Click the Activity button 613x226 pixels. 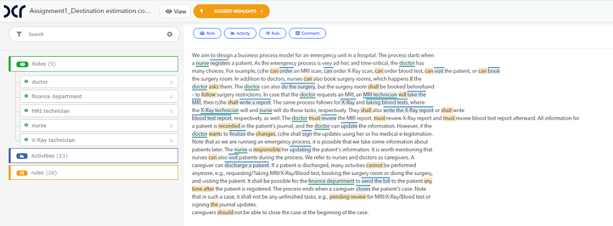240,34
